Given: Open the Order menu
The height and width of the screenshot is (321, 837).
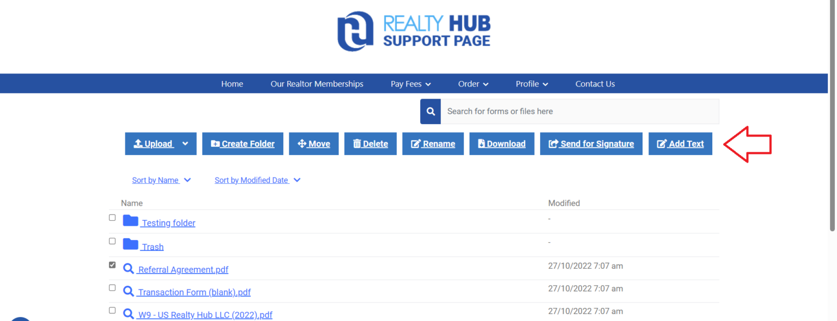Looking at the screenshot, I should [x=473, y=84].
